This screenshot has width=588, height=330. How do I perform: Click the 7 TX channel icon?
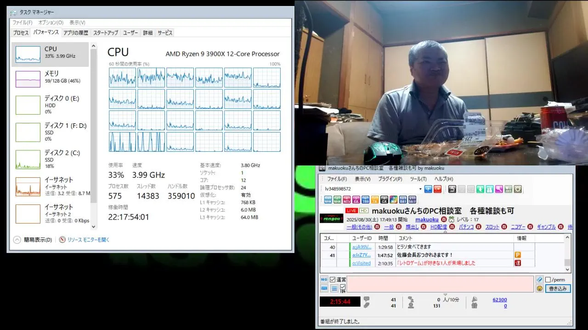click(374, 200)
